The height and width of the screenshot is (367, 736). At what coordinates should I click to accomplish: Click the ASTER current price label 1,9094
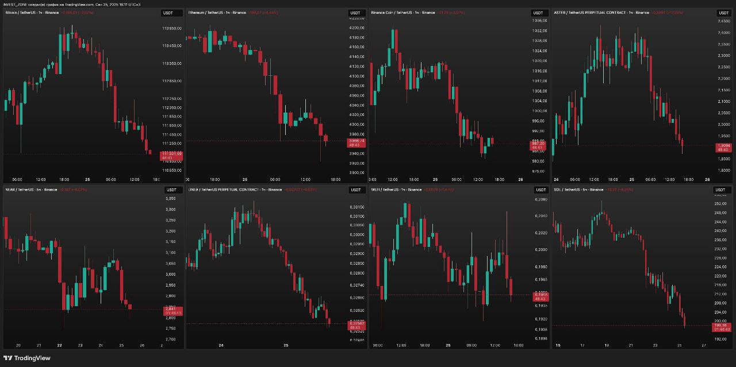click(723, 148)
